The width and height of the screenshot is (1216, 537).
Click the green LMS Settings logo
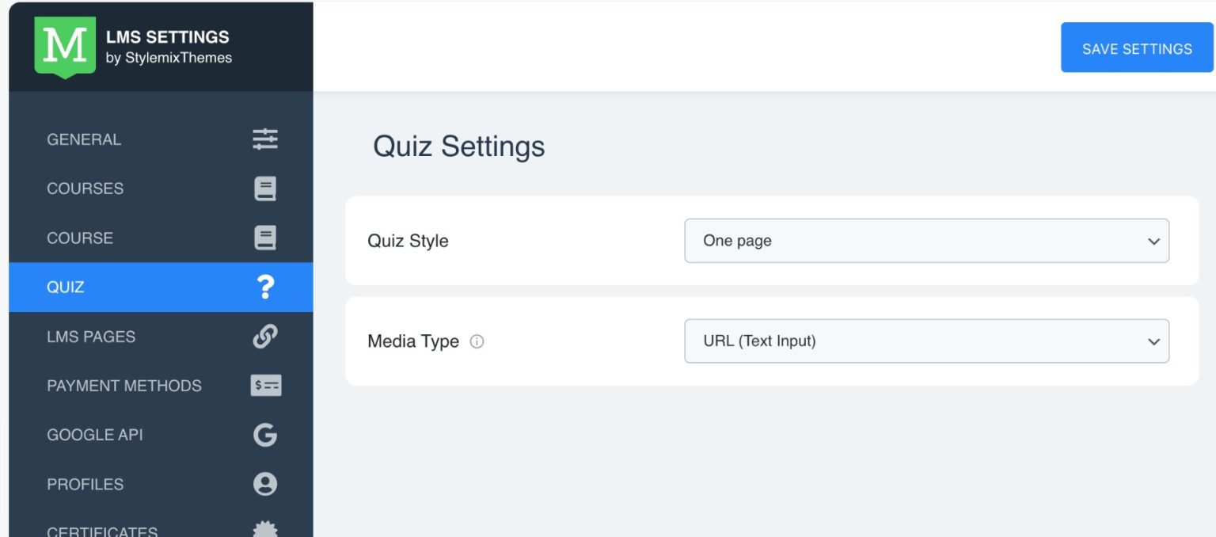(63, 46)
